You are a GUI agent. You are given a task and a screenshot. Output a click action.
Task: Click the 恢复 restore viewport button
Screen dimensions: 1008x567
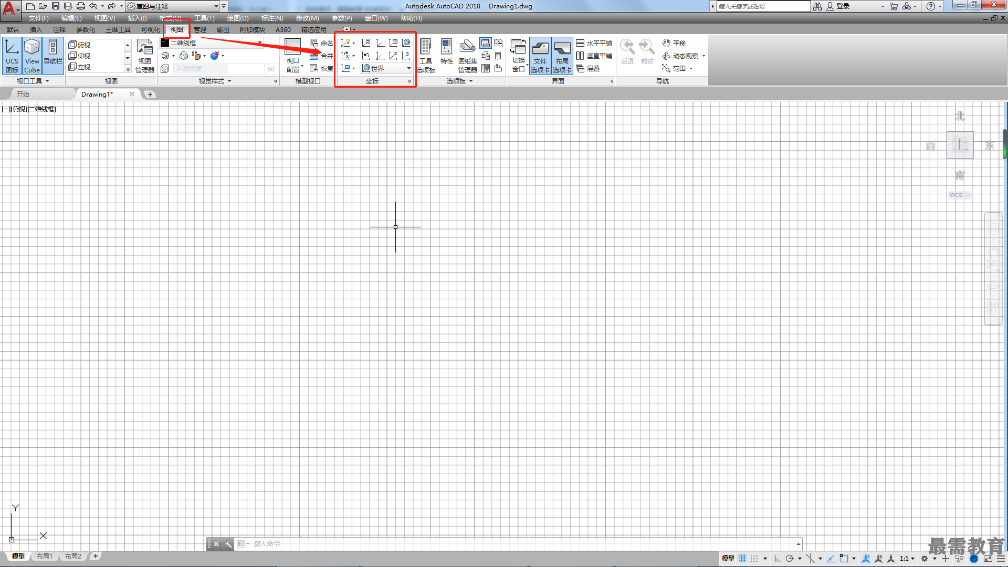321,68
